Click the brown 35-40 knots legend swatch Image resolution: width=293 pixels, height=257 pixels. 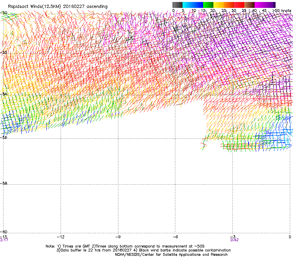click(249, 5)
